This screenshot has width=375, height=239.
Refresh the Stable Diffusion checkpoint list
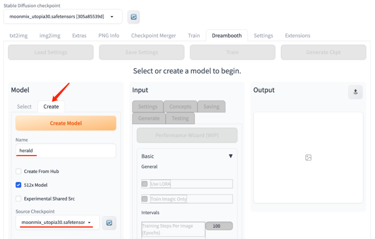point(133,17)
